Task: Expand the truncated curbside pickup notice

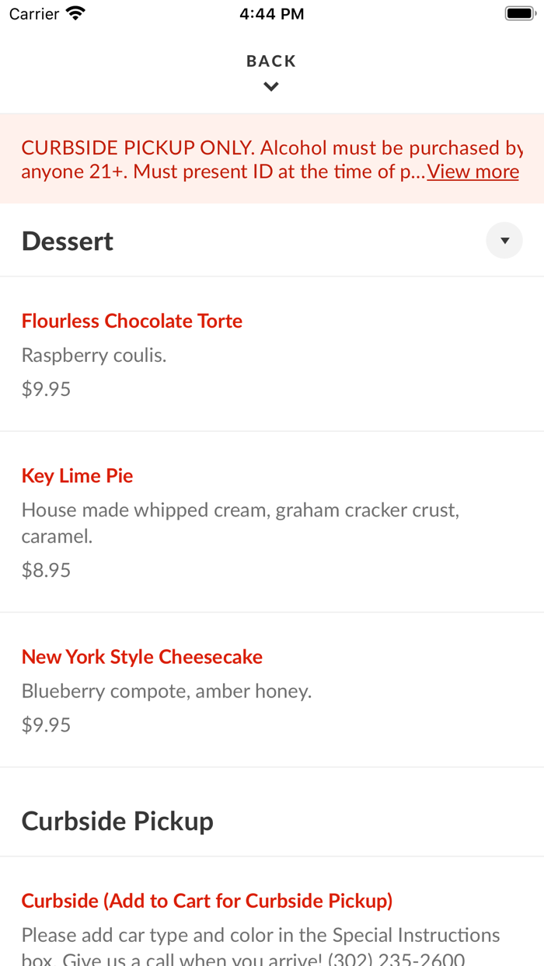Action: (473, 171)
